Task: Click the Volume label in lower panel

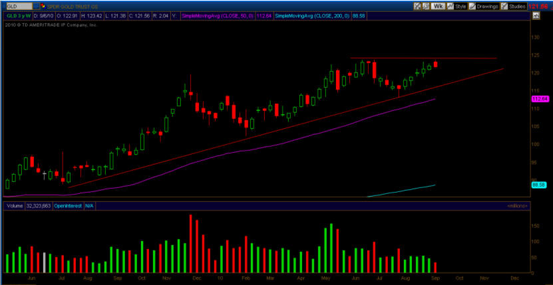Action: pyautogui.click(x=14, y=206)
